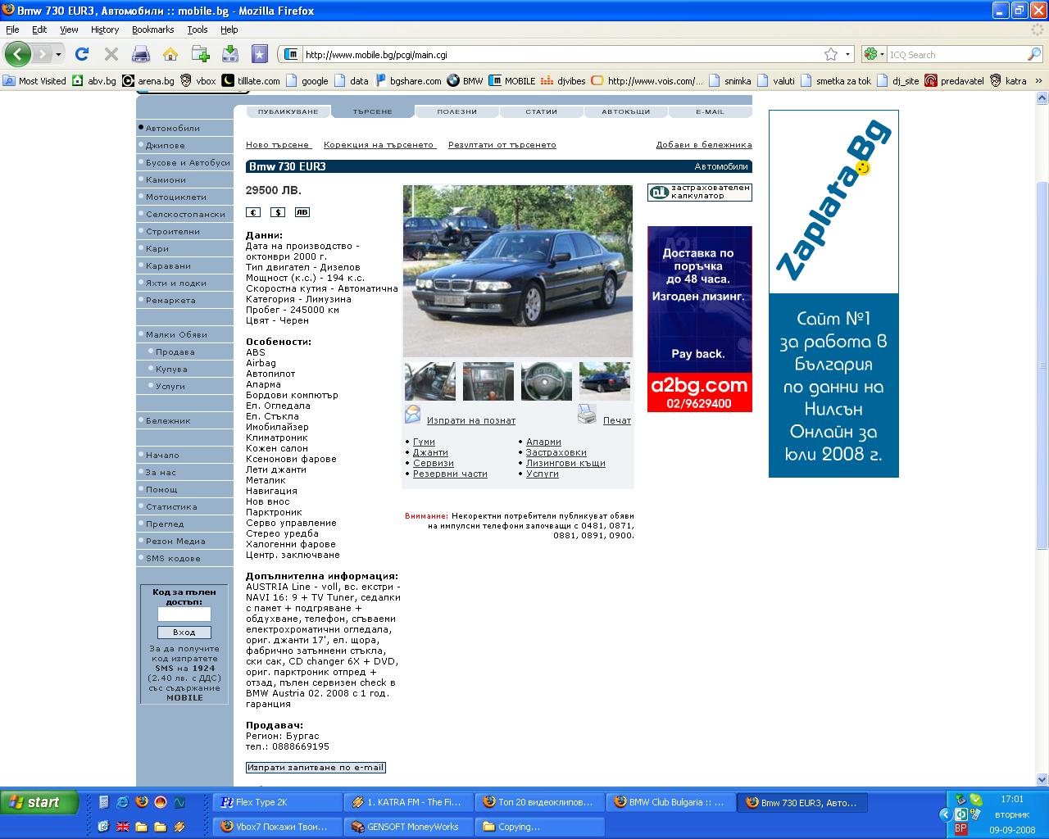This screenshot has height=839, width=1049.
Task: Switch to BMW Club Bulgaria taskbar window
Action: coord(670,802)
